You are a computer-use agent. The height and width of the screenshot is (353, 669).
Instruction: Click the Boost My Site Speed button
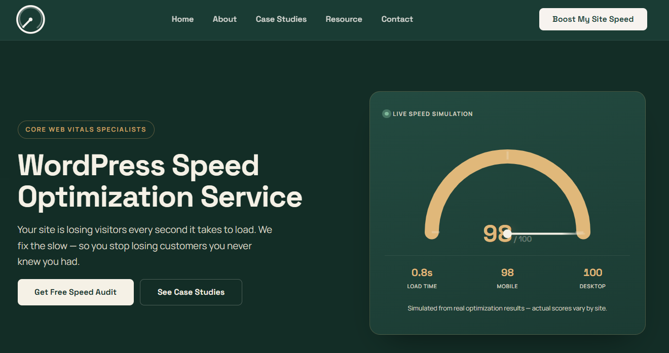coord(593,19)
